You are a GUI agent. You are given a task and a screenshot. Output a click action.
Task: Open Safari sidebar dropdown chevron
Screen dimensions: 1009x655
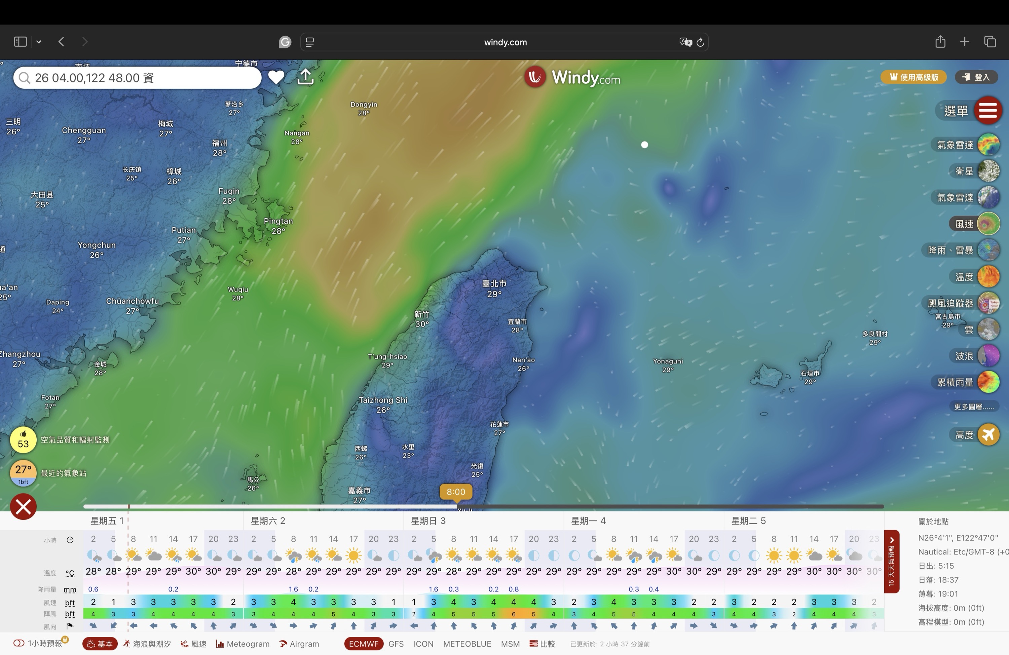[x=39, y=42]
